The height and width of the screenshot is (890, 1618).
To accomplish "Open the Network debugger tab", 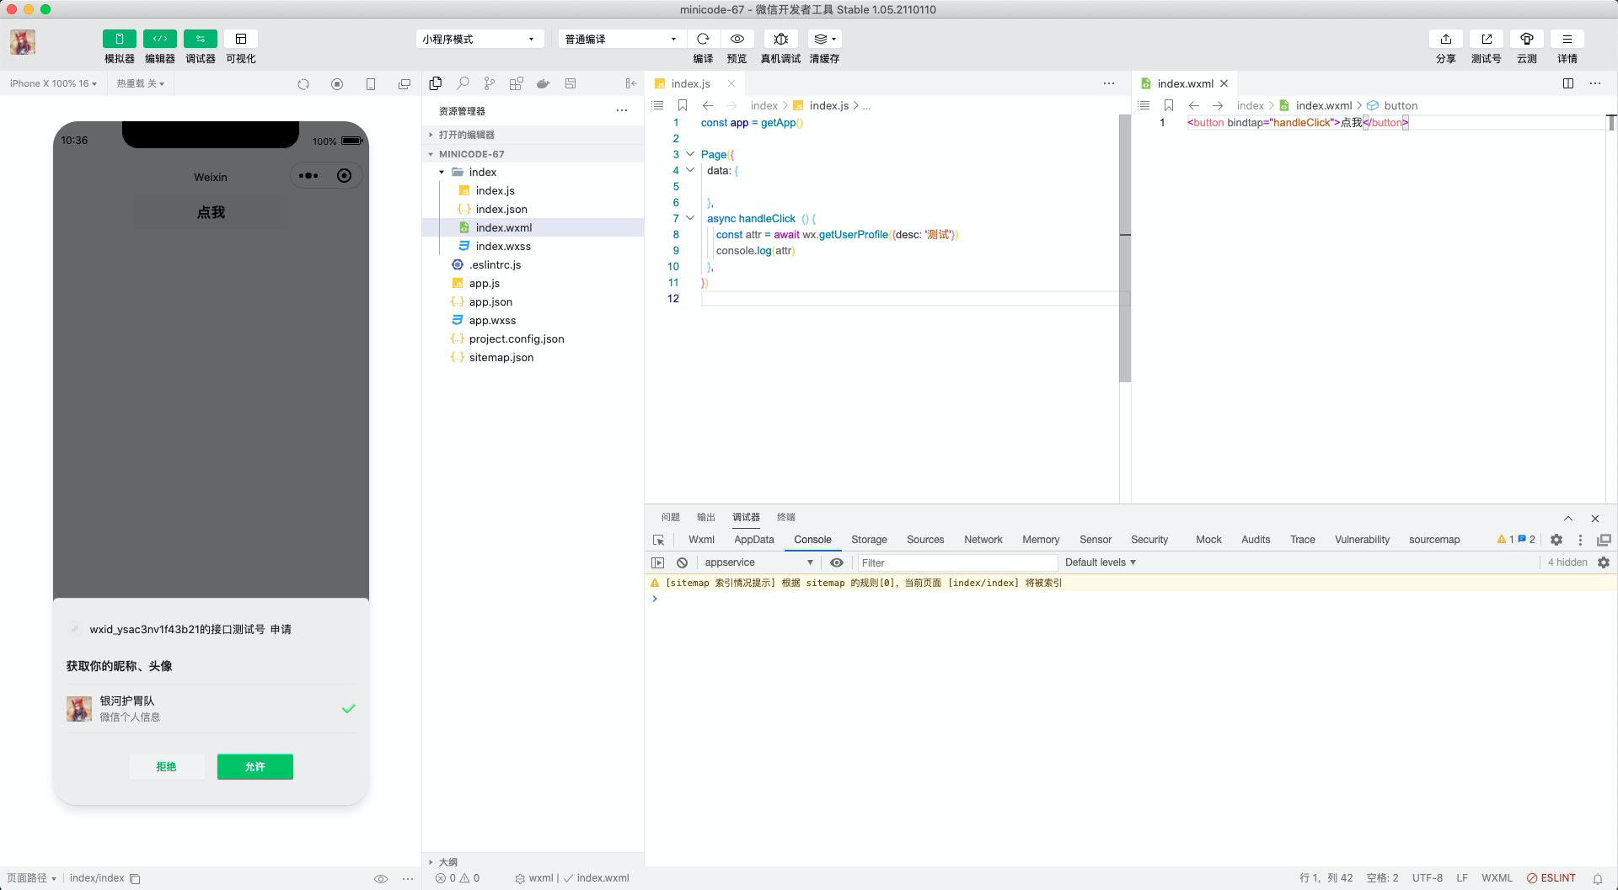I will 983,540.
